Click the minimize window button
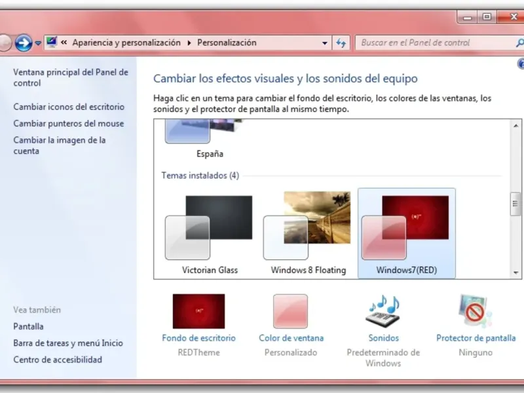This screenshot has width=524, height=393. [467, 17]
